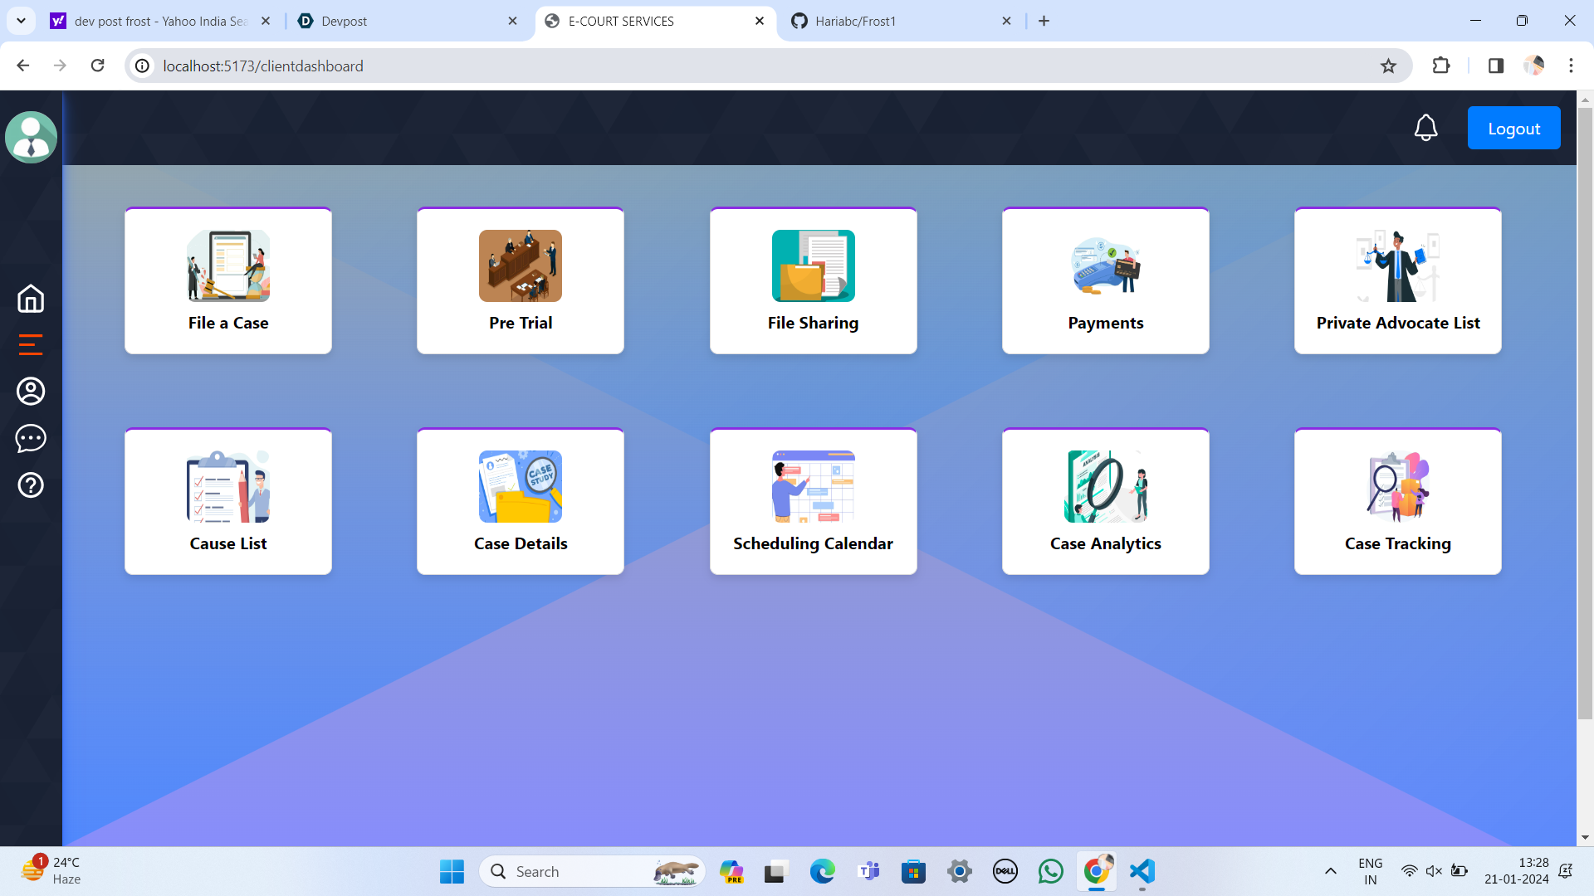This screenshot has width=1594, height=896.
Task: Open the File a Case card
Action: 228,281
